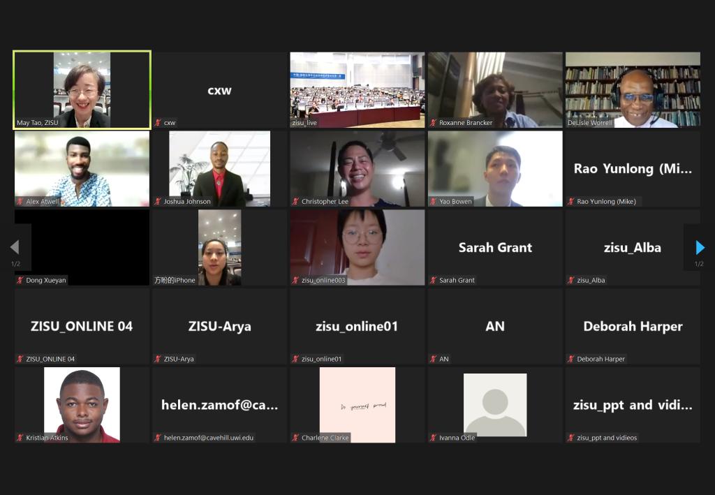
Task: Click muted mic icon beside Roxanne Brancker
Action: point(434,123)
